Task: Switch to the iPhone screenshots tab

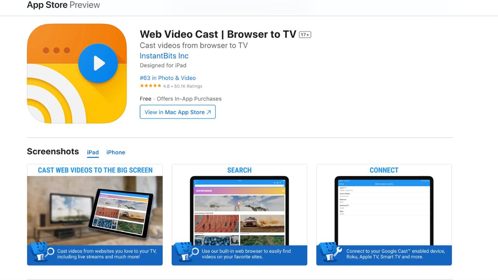Action: pyautogui.click(x=116, y=152)
